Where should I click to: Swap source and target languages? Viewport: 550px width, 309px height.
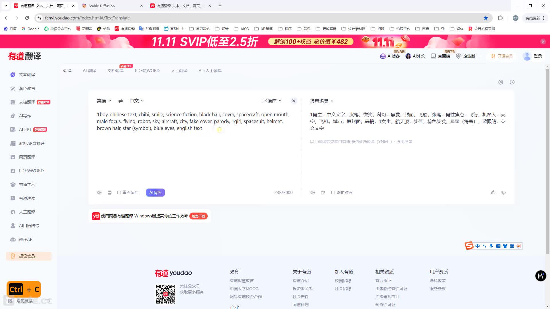point(121,101)
